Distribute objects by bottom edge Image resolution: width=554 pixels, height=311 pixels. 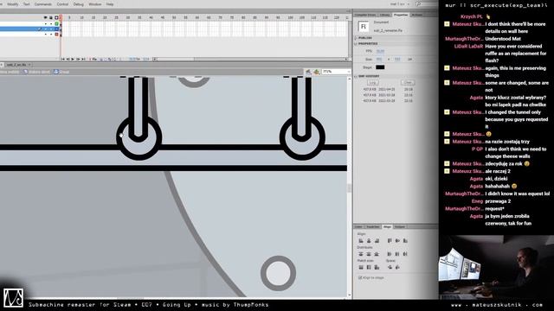[377, 254]
